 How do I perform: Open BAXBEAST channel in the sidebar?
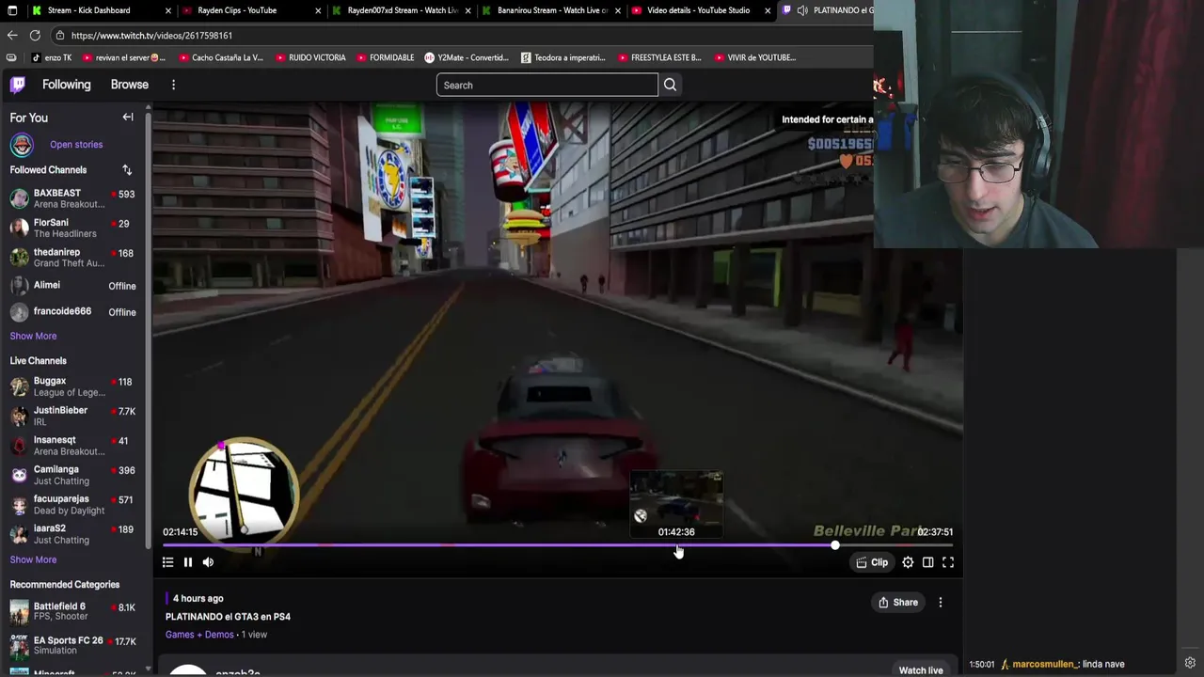pos(72,198)
